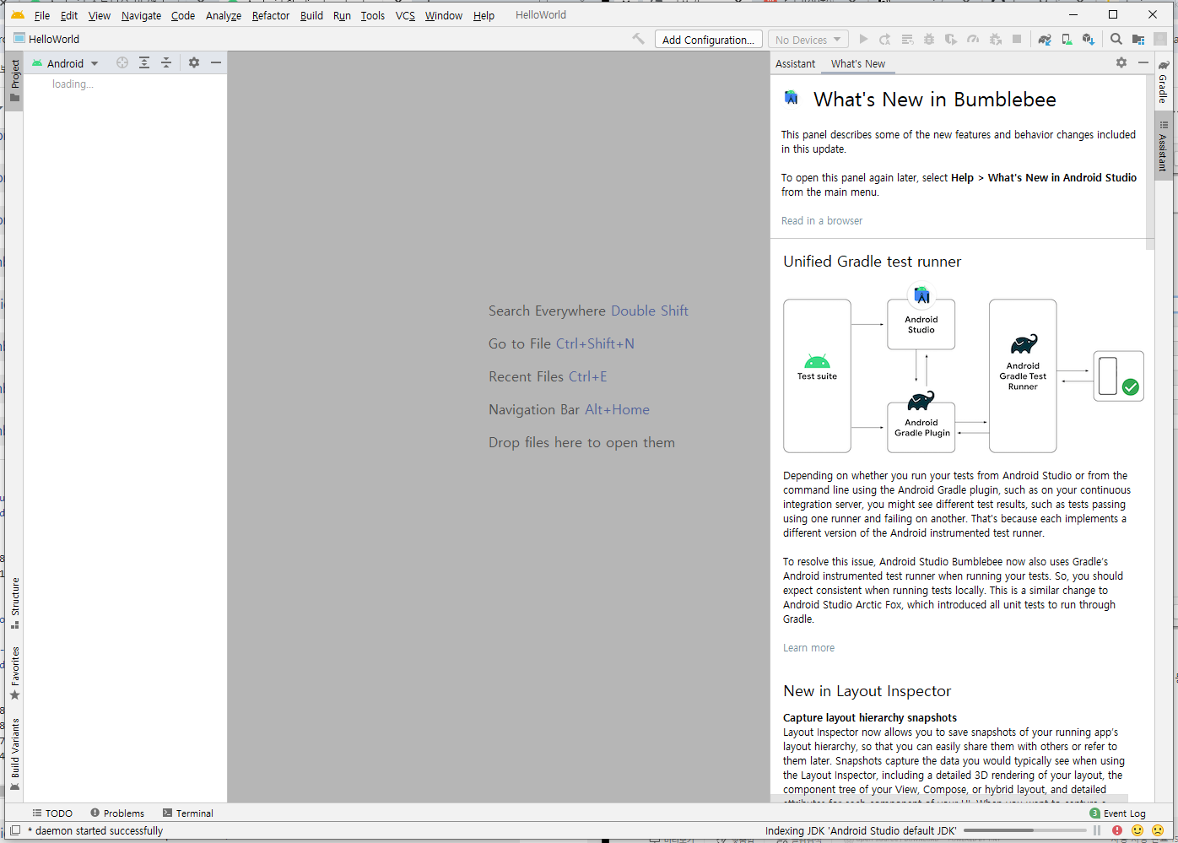Click the Add Configuration button
The height and width of the screenshot is (843, 1178).
(709, 40)
